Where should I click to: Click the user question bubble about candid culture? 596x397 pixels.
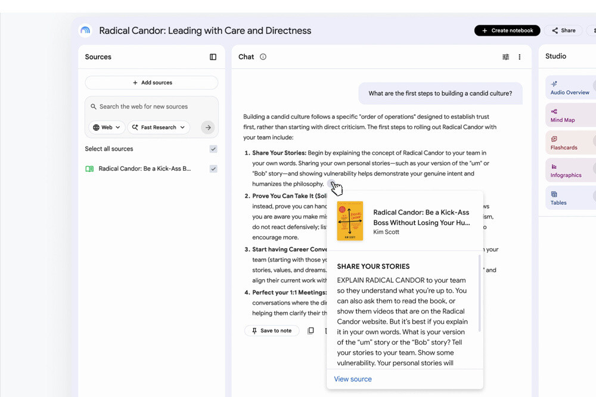[x=440, y=93]
